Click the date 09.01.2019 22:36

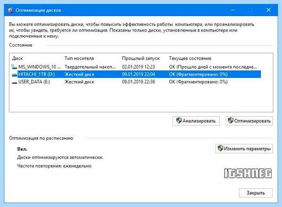pyautogui.click(x=138, y=82)
